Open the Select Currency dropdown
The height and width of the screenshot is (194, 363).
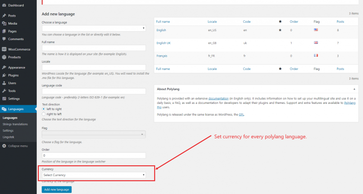tap(94, 175)
